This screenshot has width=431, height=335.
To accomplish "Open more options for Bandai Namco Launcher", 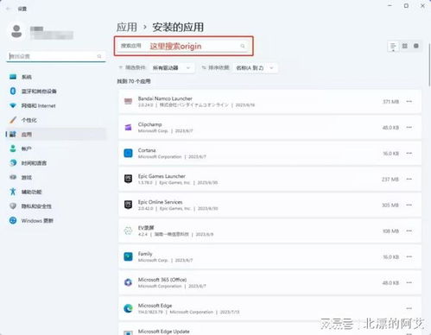I will pyautogui.click(x=409, y=101).
